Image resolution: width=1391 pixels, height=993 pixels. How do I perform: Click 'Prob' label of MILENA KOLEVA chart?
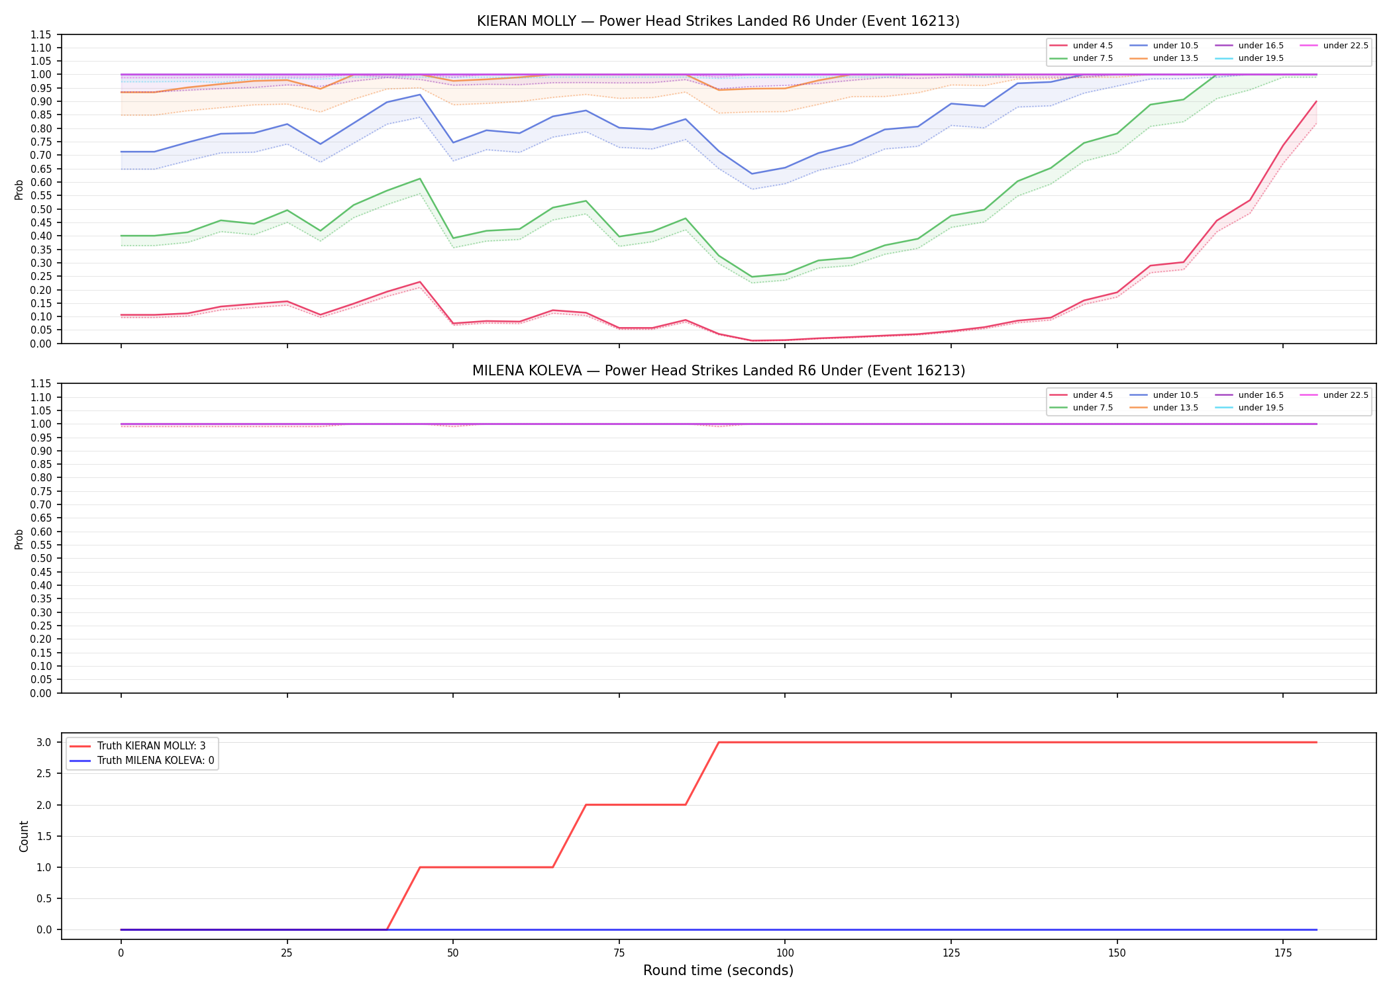pyautogui.click(x=19, y=539)
